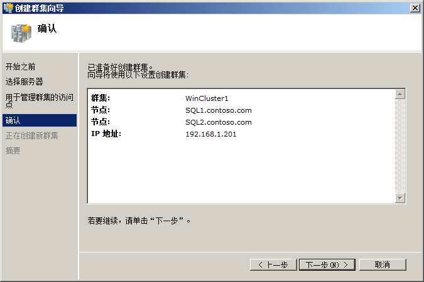Cancel the wizard with 取消
The width and height of the screenshot is (424, 282).
pyautogui.click(x=382, y=265)
